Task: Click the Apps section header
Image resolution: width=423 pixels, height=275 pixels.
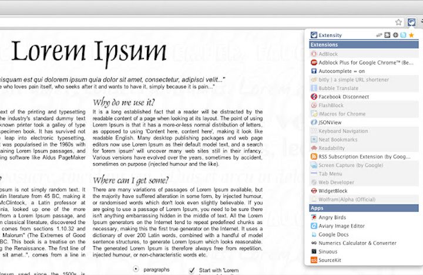Action: pos(364,208)
